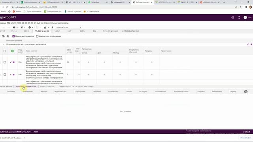
Task: Go to the ПРИЛОЖЕНИЕ tab
Action: (x=110, y=31)
